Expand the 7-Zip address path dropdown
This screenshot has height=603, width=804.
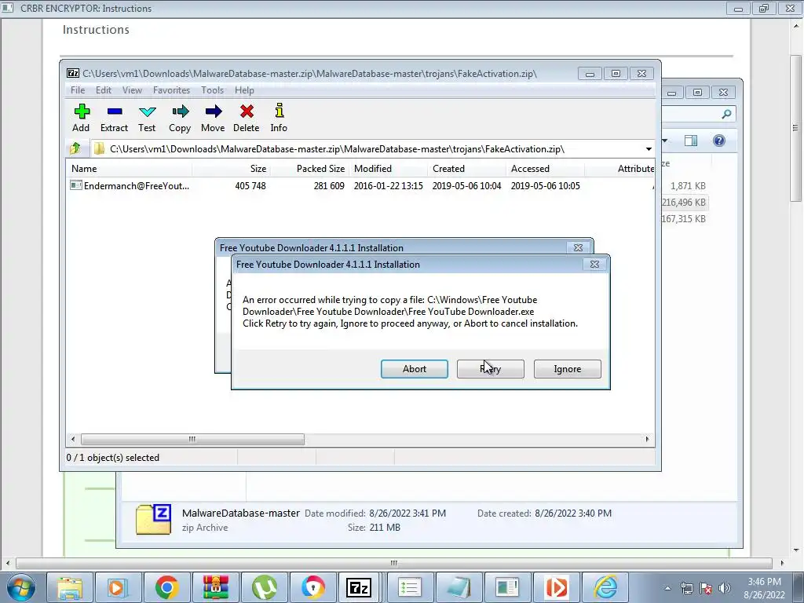pos(648,149)
